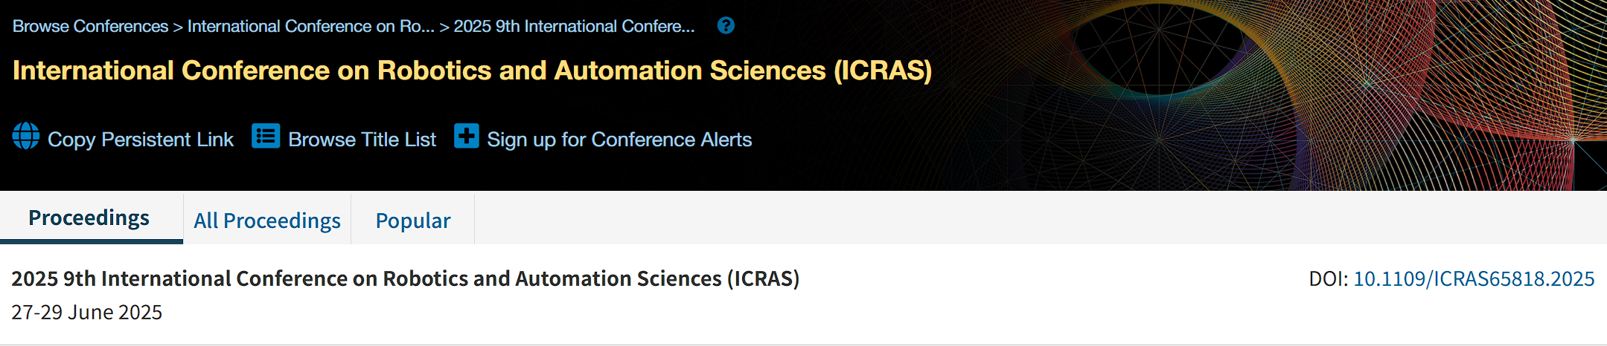Switch to the All Proceedings tab
This screenshot has height=346, width=1607.
(267, 221)
